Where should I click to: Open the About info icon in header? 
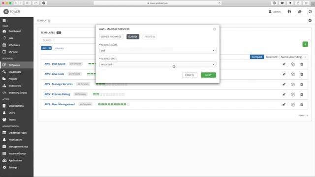click(x=289, y=12)
